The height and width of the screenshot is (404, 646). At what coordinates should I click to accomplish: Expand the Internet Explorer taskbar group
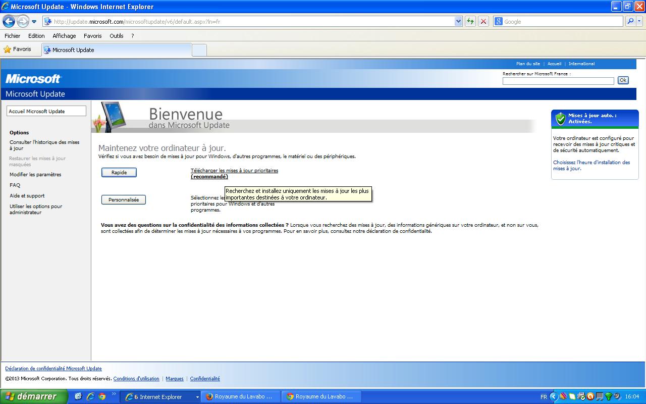[197, 397]
